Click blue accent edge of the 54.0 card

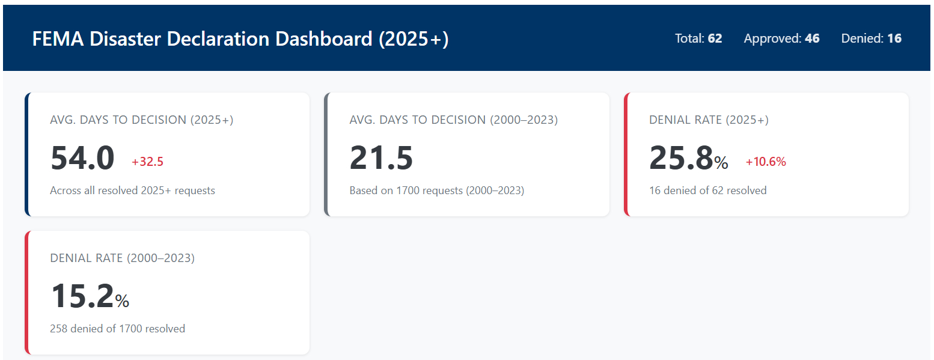26,154
